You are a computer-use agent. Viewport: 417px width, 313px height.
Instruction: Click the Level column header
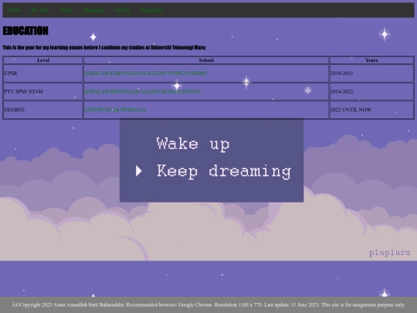click(43, 60)
